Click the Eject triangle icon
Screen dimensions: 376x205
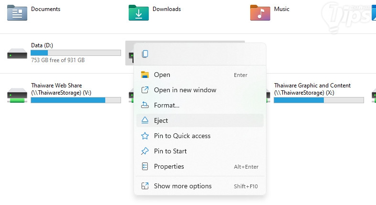tap(145, 120)
